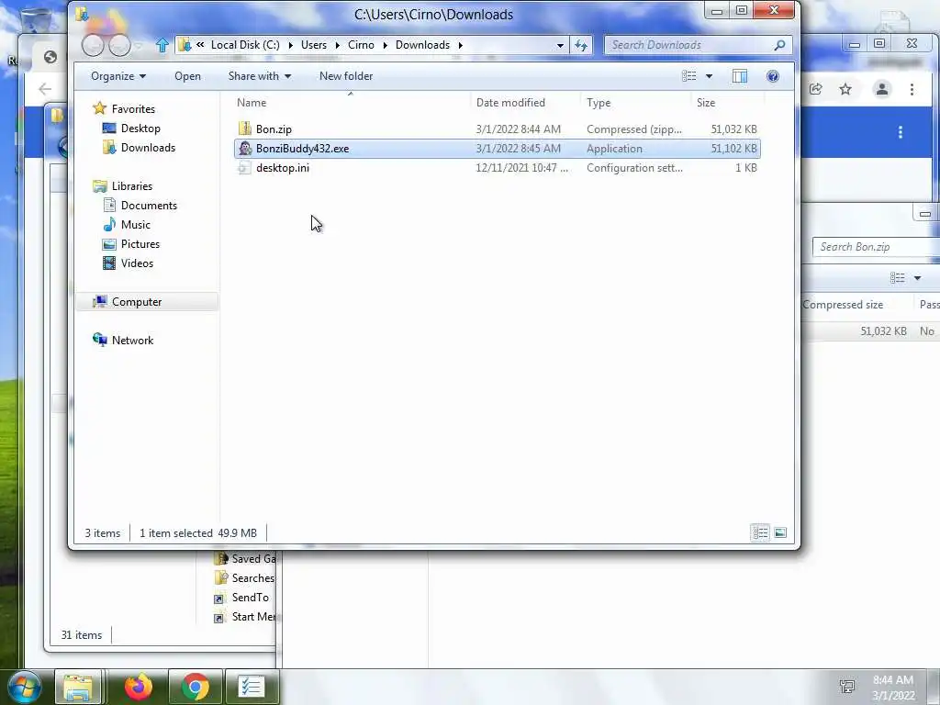Show hidden breadcrumb locations chevron

pyautogui.click(x=200, y=44)
